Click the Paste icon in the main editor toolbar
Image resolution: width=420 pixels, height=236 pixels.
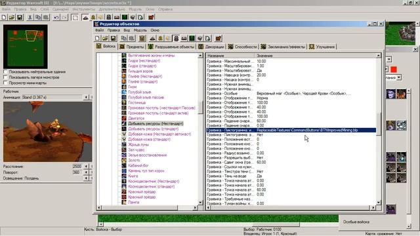tap(46, 18)
